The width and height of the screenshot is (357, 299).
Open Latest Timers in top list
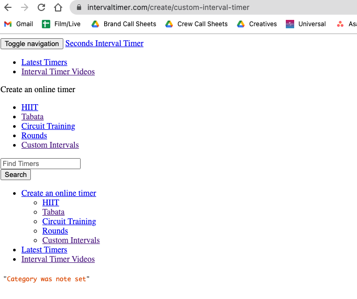coord(44,62)
